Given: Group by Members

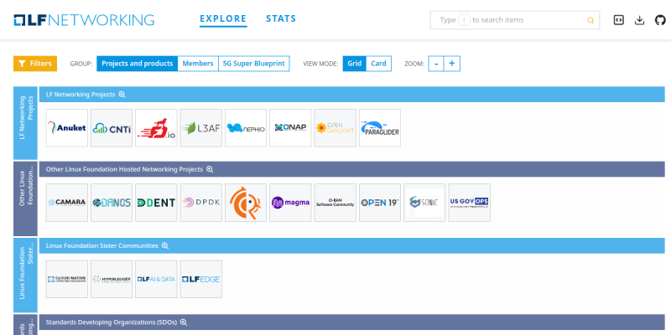Looking at the screenshot, I should 198,64.
